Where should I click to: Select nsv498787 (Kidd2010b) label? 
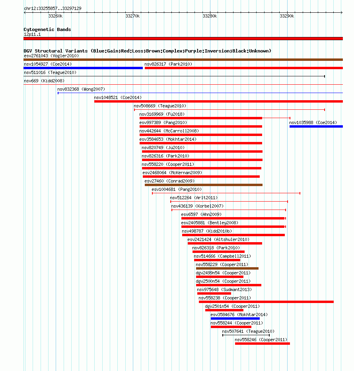click(x=207, y=231)
